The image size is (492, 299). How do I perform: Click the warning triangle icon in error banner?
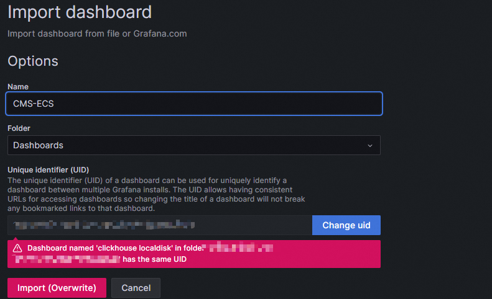click(x=17, y=248)
